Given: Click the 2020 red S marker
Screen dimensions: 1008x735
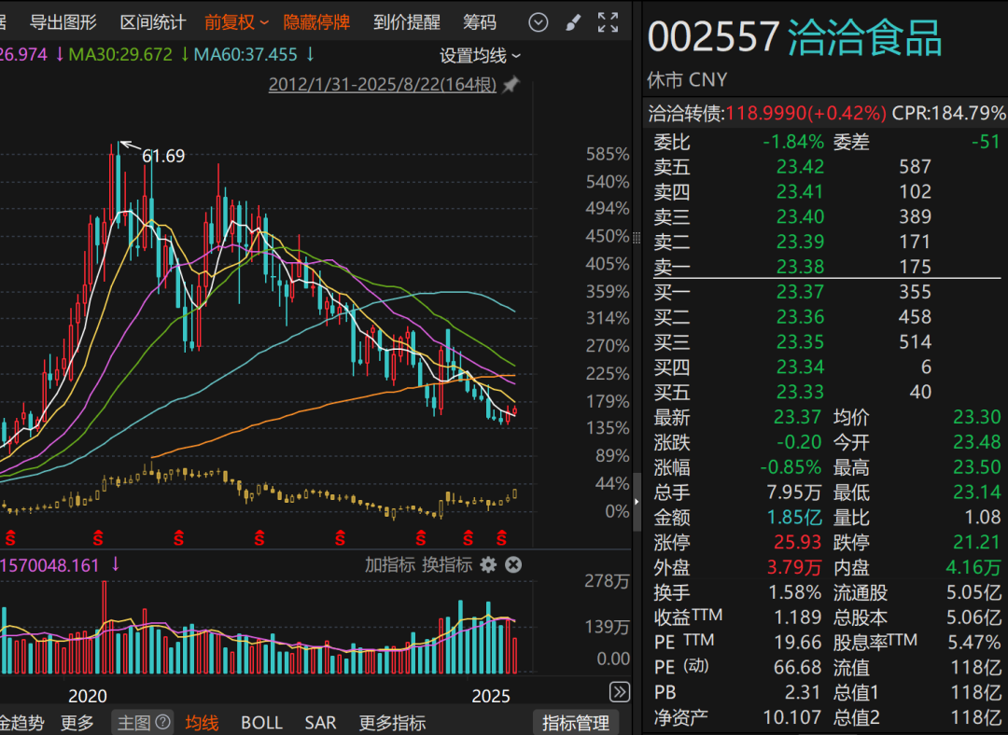Looking at the screenshot, I should [x=98, y=538].
